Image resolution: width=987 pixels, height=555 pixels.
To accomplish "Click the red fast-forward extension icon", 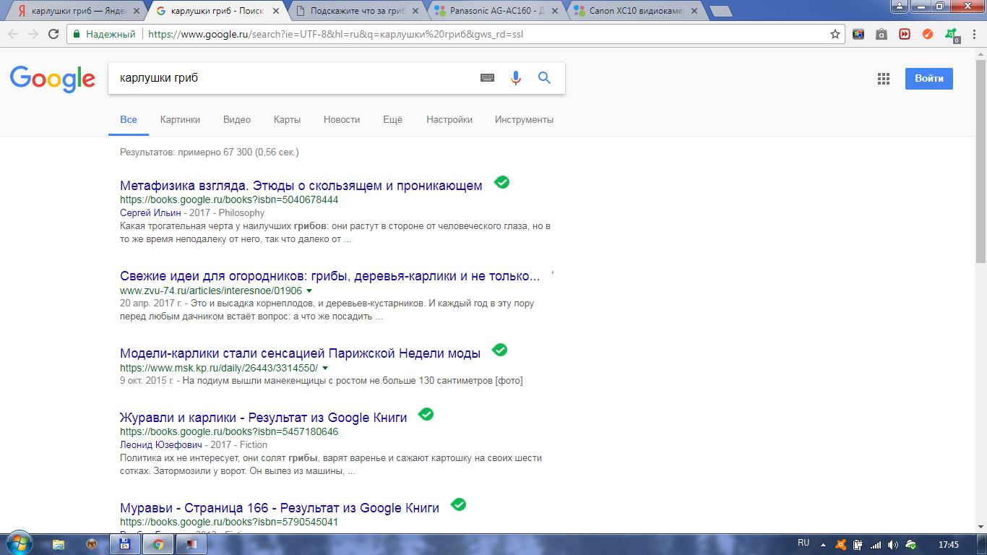I will click(905, 34).
